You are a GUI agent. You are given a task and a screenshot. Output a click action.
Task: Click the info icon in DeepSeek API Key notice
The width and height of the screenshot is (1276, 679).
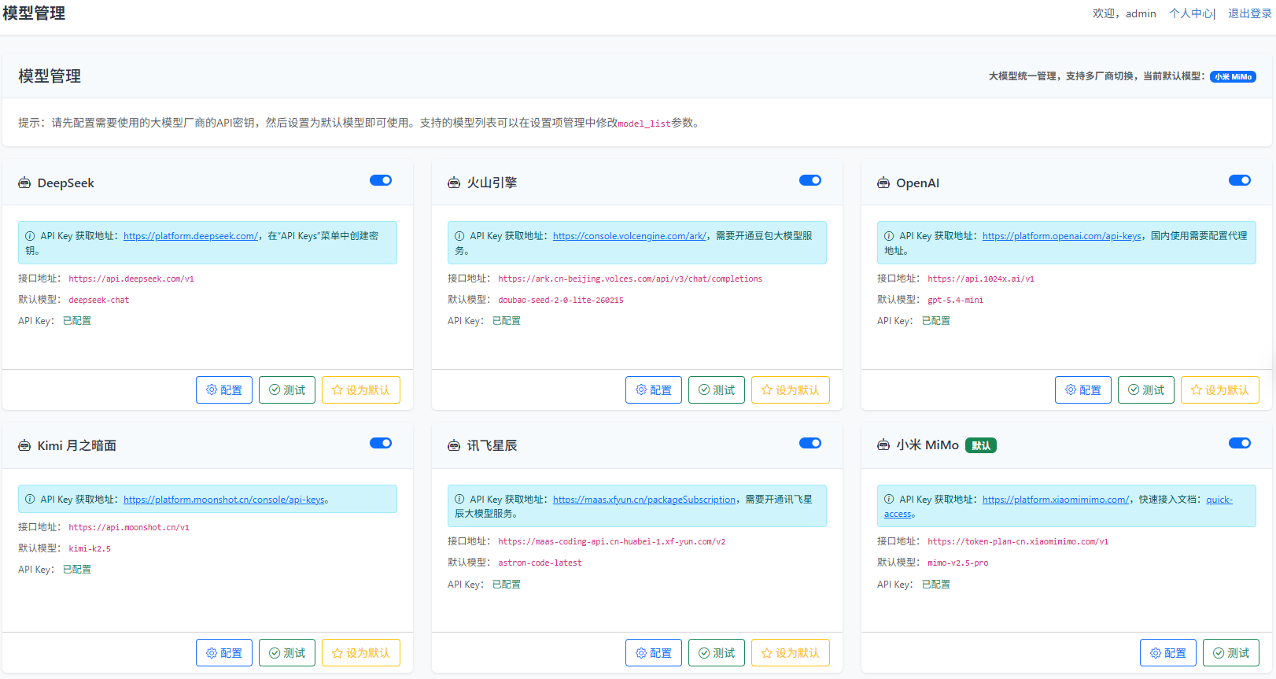(x=30, y=236)
